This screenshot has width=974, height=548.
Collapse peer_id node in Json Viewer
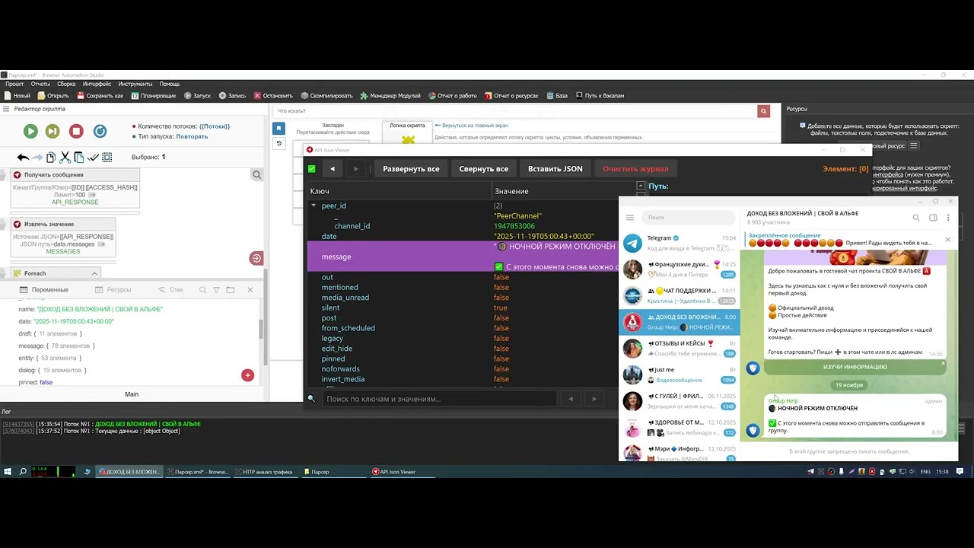(314, 205)
